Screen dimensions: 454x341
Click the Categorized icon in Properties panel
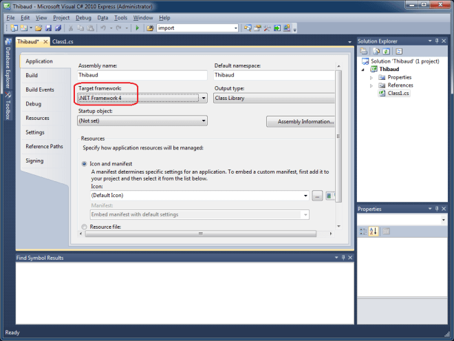point(363,231)
